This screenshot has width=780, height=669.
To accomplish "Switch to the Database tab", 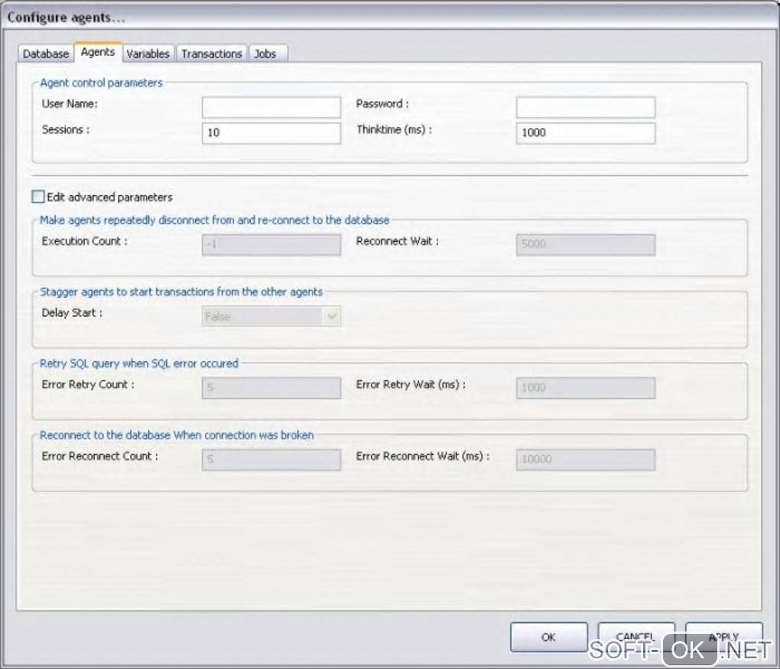I will point(46,54).
